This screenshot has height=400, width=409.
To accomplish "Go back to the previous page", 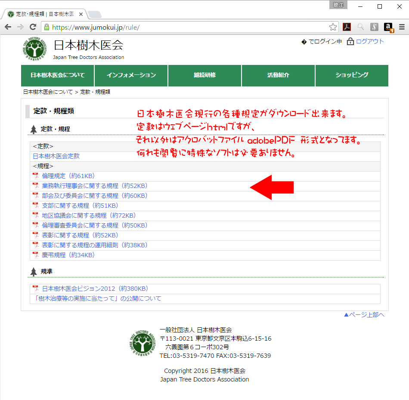I will tap(8, 27).
